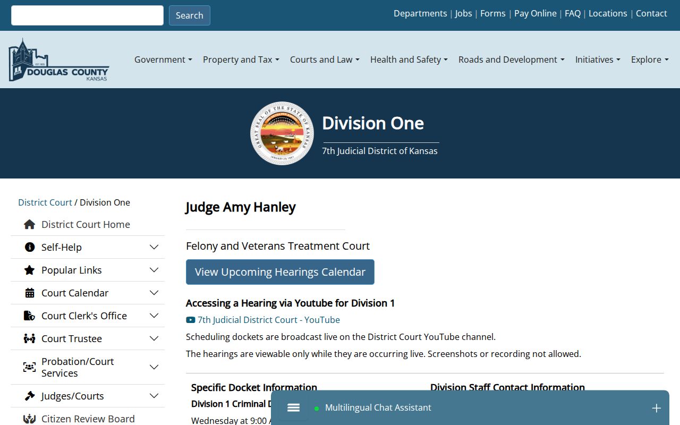Viewport: 680px width, 425px height.
Task: Open the Locations link
Action: point(608,13)
